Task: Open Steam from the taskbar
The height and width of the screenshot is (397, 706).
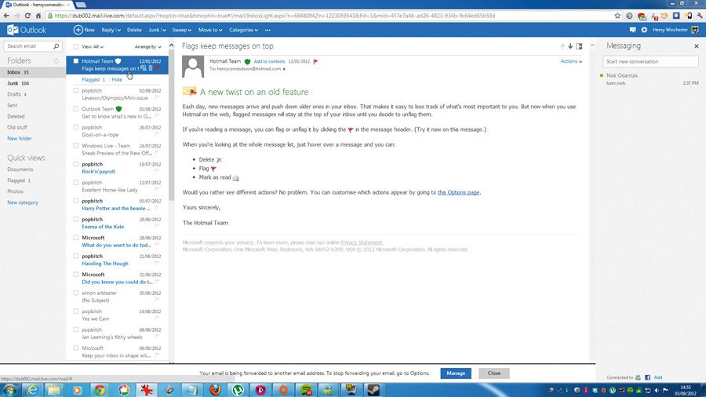Action: click(x=373, y=390)
